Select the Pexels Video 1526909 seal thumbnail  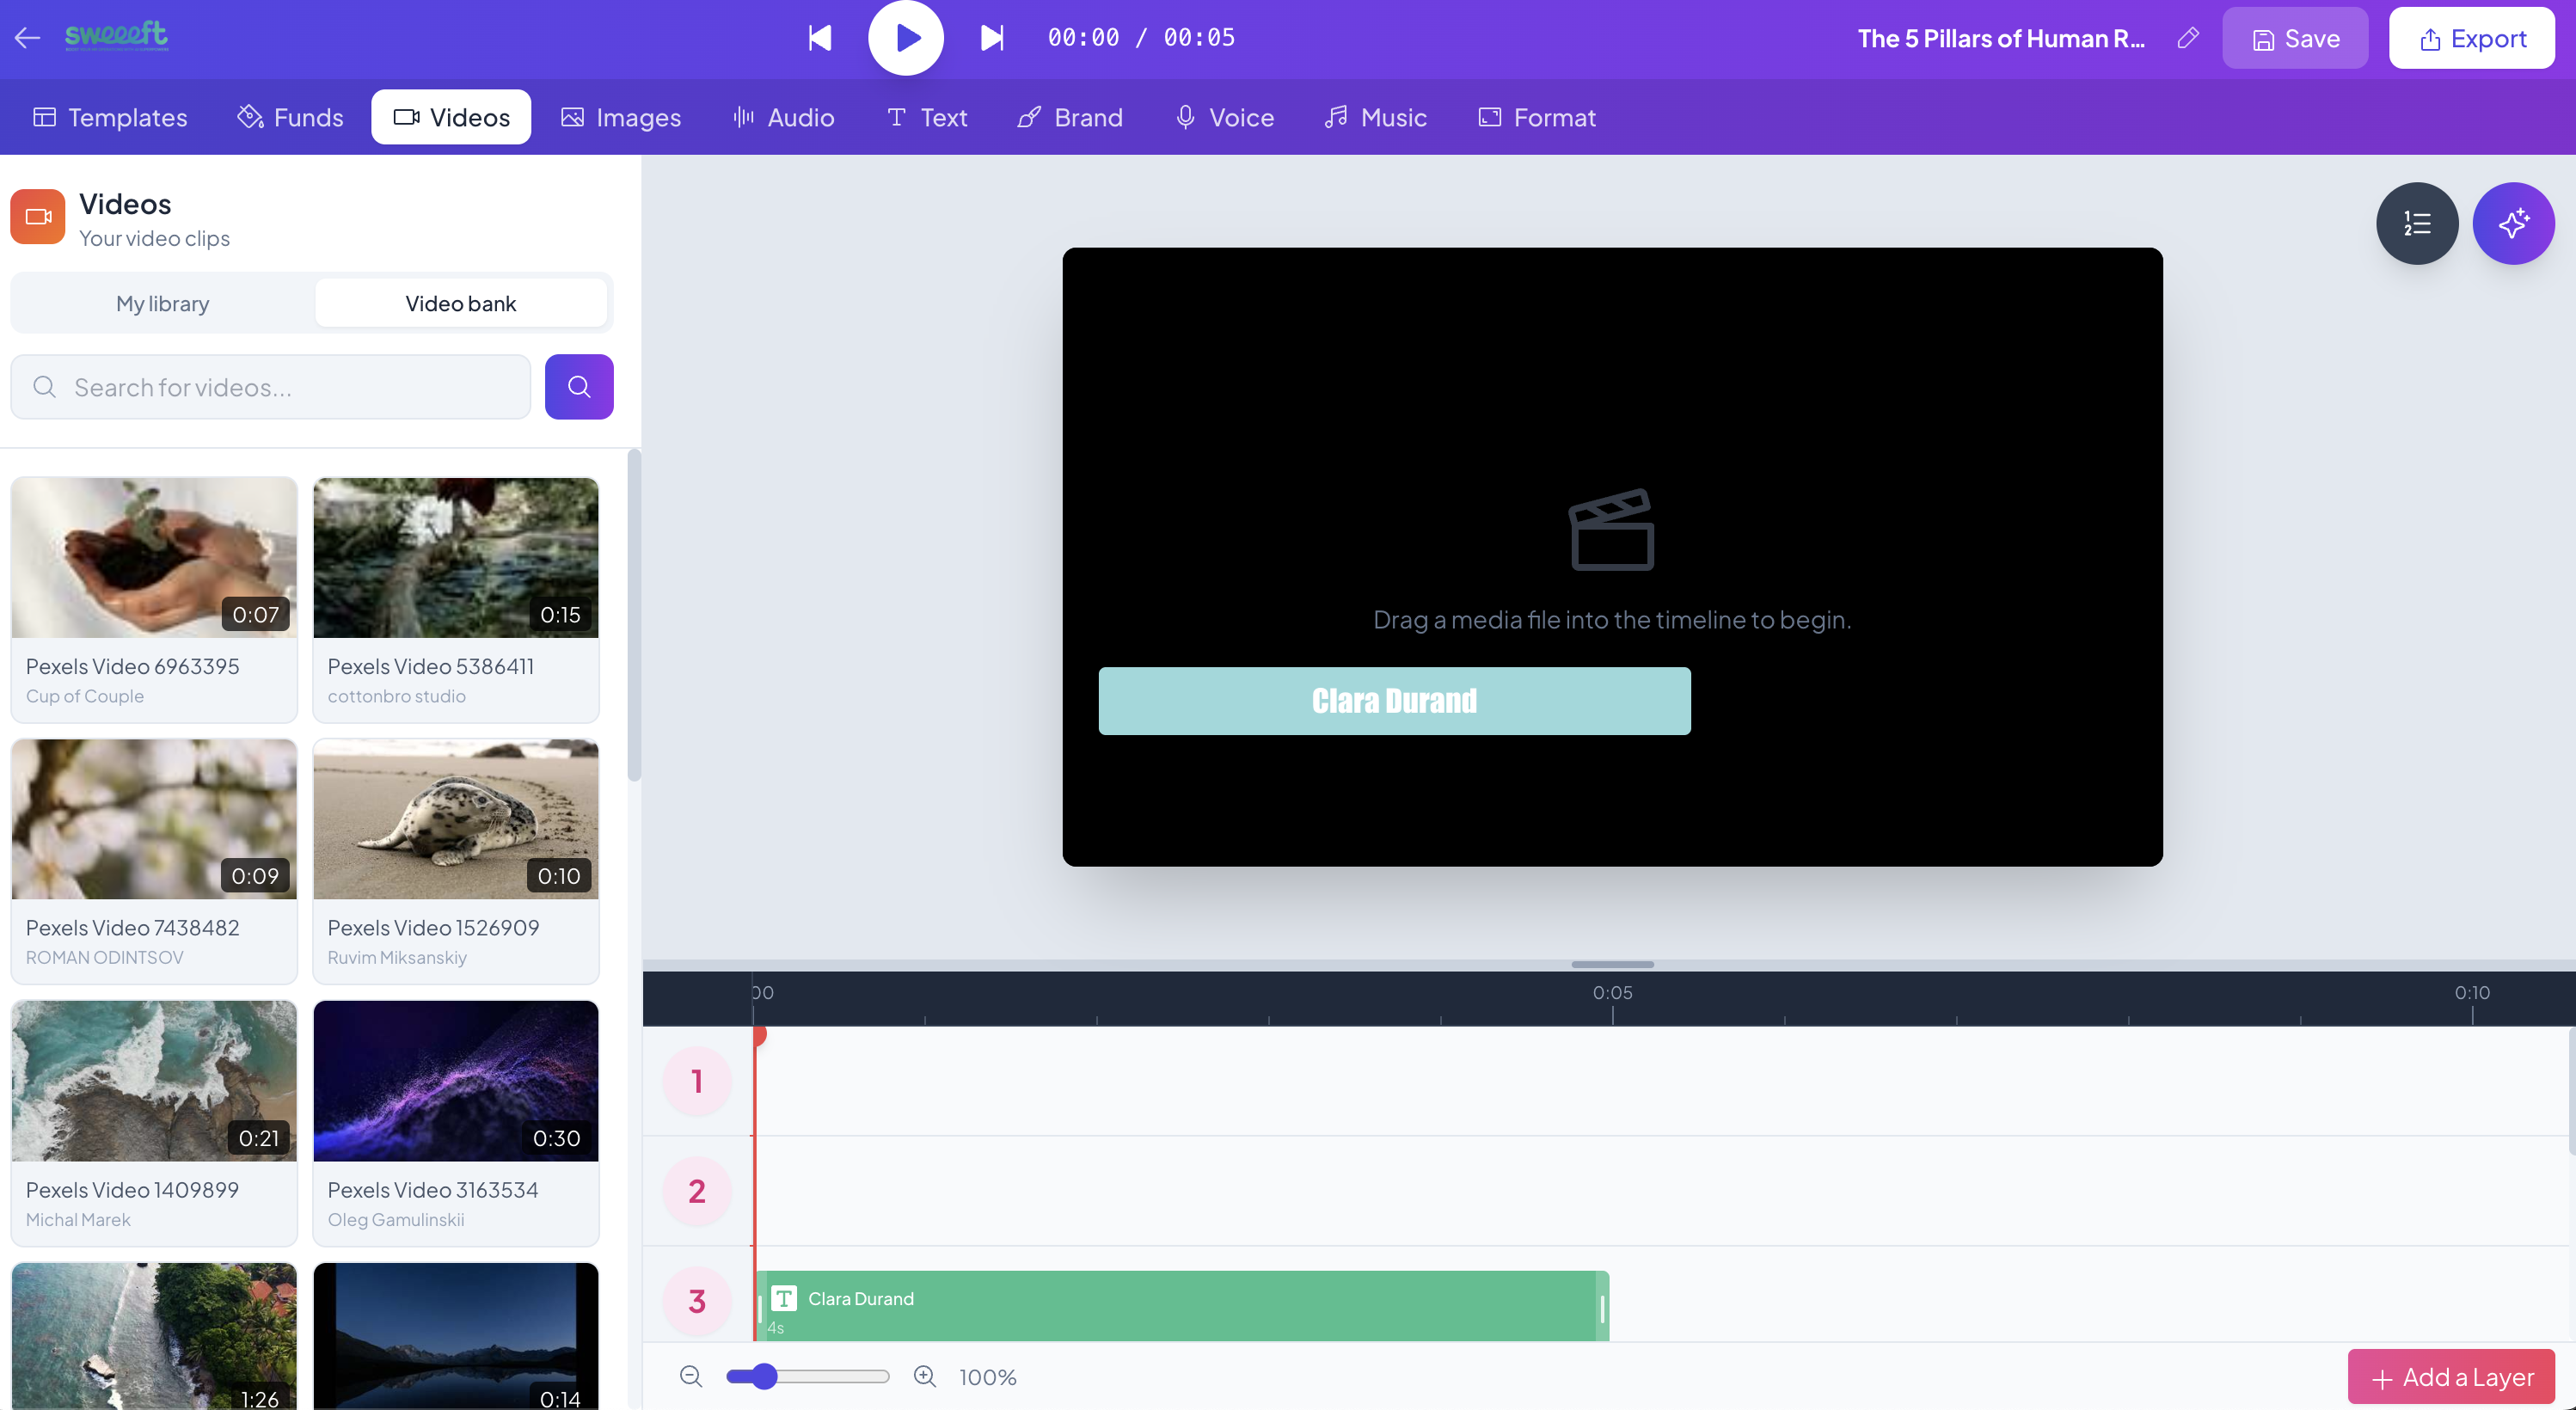[455, 818]
